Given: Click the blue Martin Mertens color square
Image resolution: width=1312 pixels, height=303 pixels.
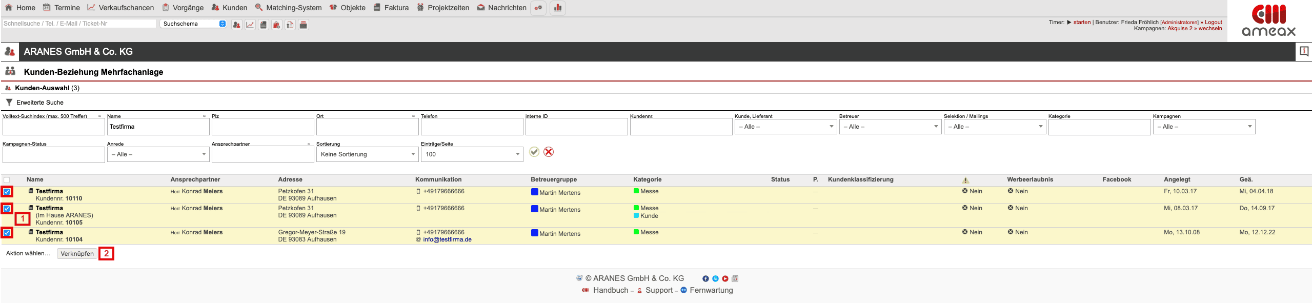Looking at the screenshot, I should 534,192.
